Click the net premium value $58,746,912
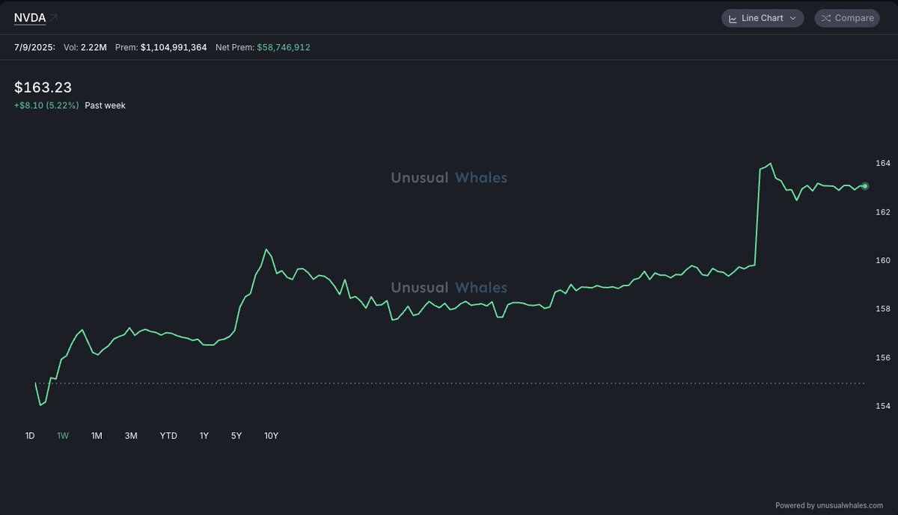 [284, 47]
